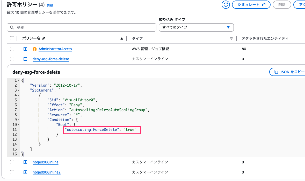Click the refresh policies icon button
Screen dimensions: 305x181
[x=226, y=5]
